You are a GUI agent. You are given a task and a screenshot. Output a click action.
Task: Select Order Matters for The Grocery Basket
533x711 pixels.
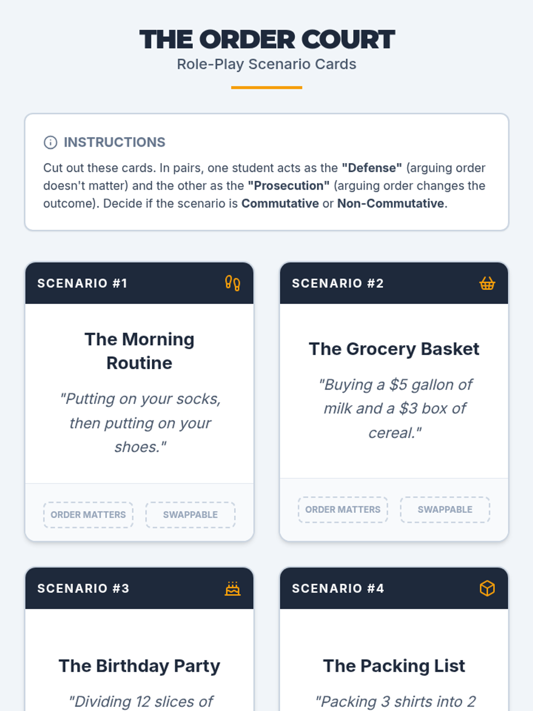click(343, 509)
